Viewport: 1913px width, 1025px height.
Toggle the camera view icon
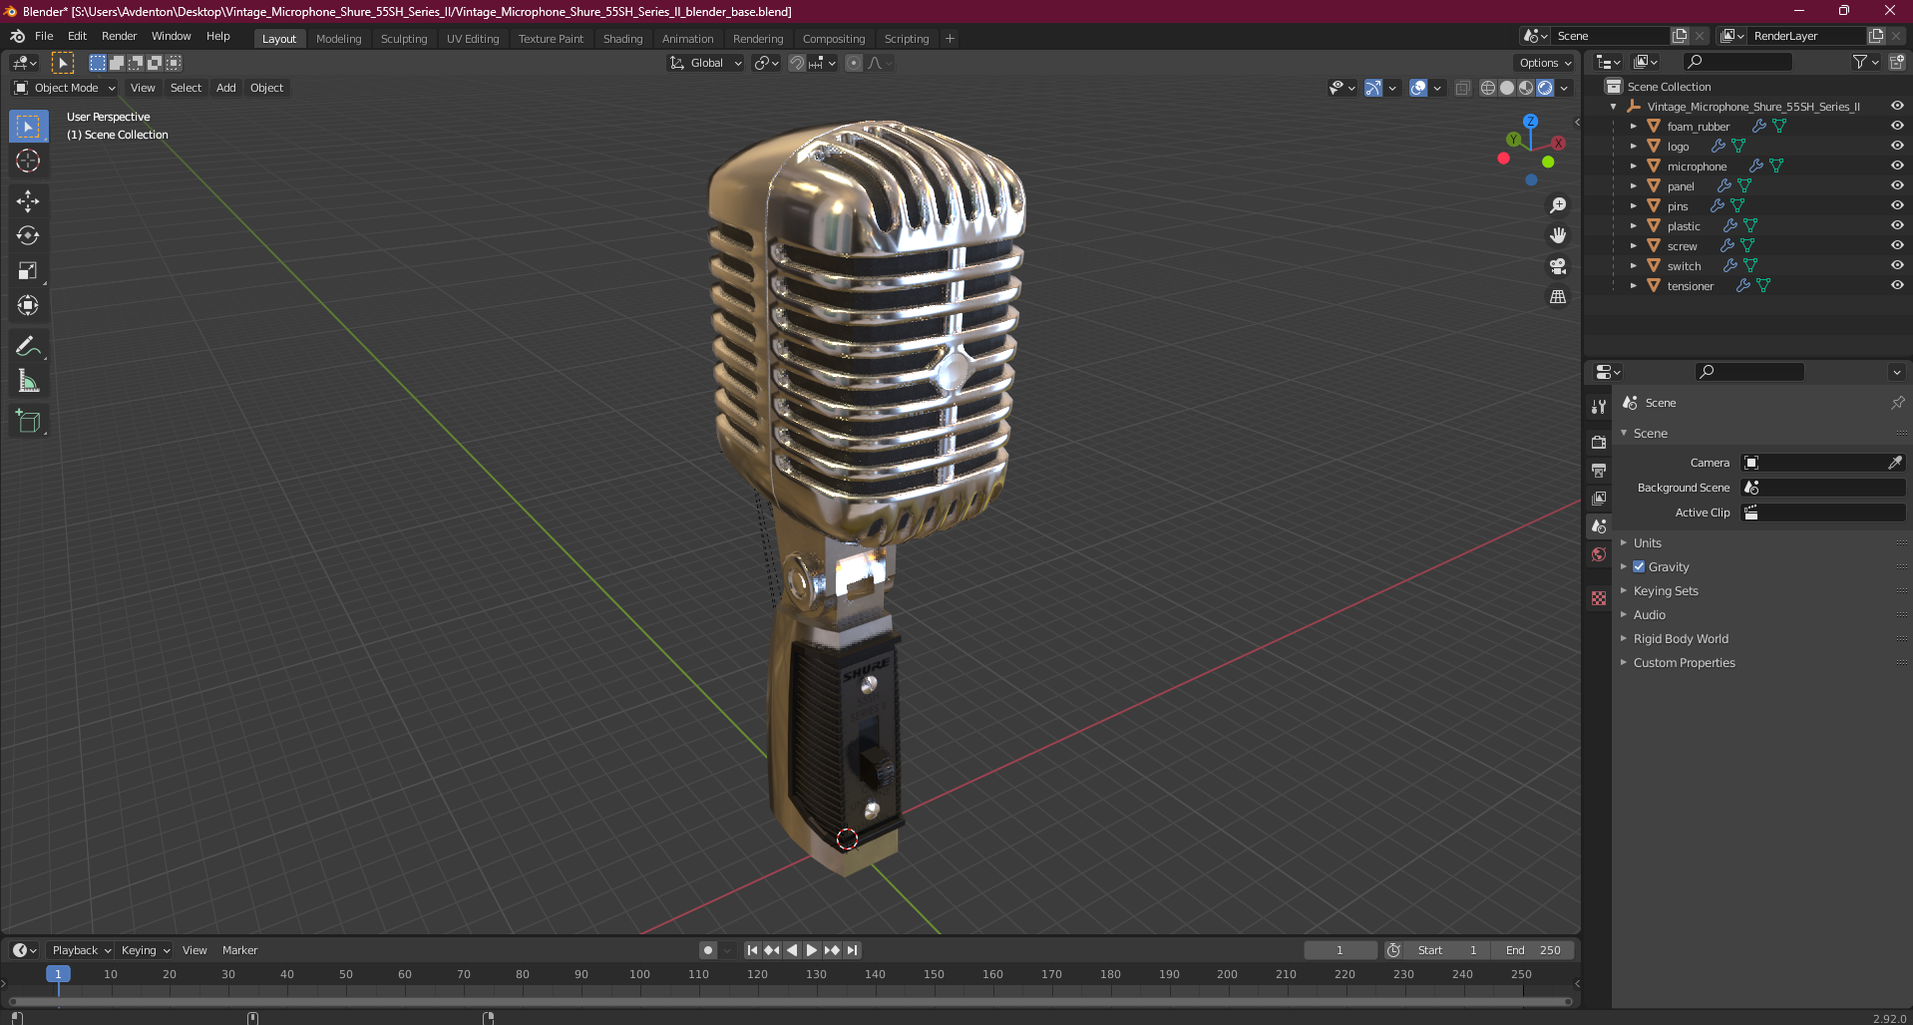[1558, 266]
